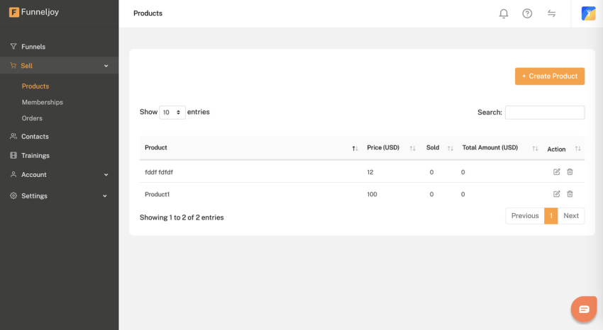Go to Orders in the sidebar
The width and height of the screenshot is (603, 330).
point(32,118)
